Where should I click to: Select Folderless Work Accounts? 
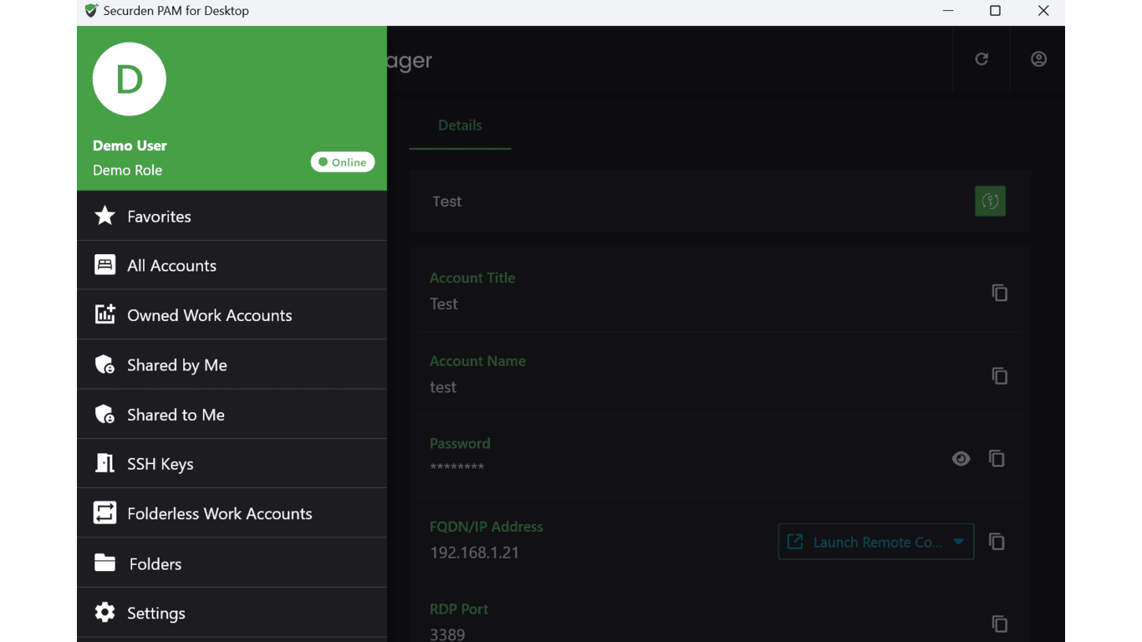click(x=232, y=512)
